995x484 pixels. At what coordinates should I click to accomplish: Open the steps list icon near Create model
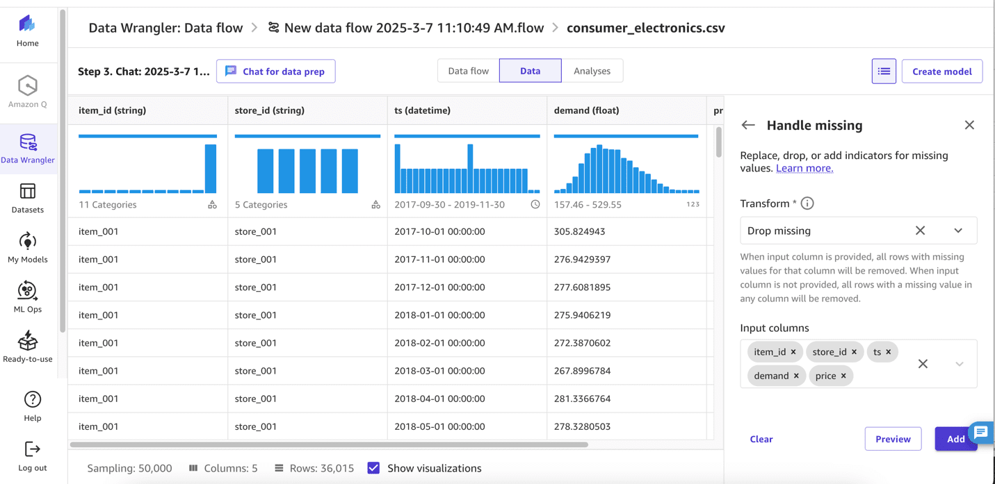coord(883,71)
